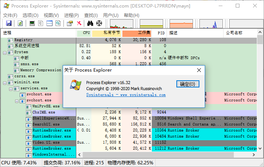Click the 'CPU 使用: 7.43%' status bar entry
The height and width of the screenshot is (167, 264).
(x=19, y=163)
